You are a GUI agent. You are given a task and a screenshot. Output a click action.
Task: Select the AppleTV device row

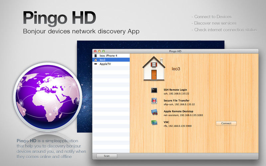111,64
